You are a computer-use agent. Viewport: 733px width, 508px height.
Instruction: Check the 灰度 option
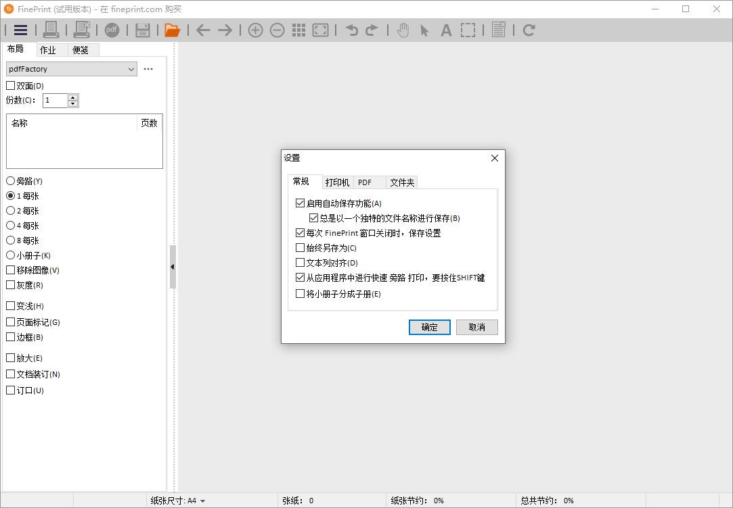tap(9, 284)
